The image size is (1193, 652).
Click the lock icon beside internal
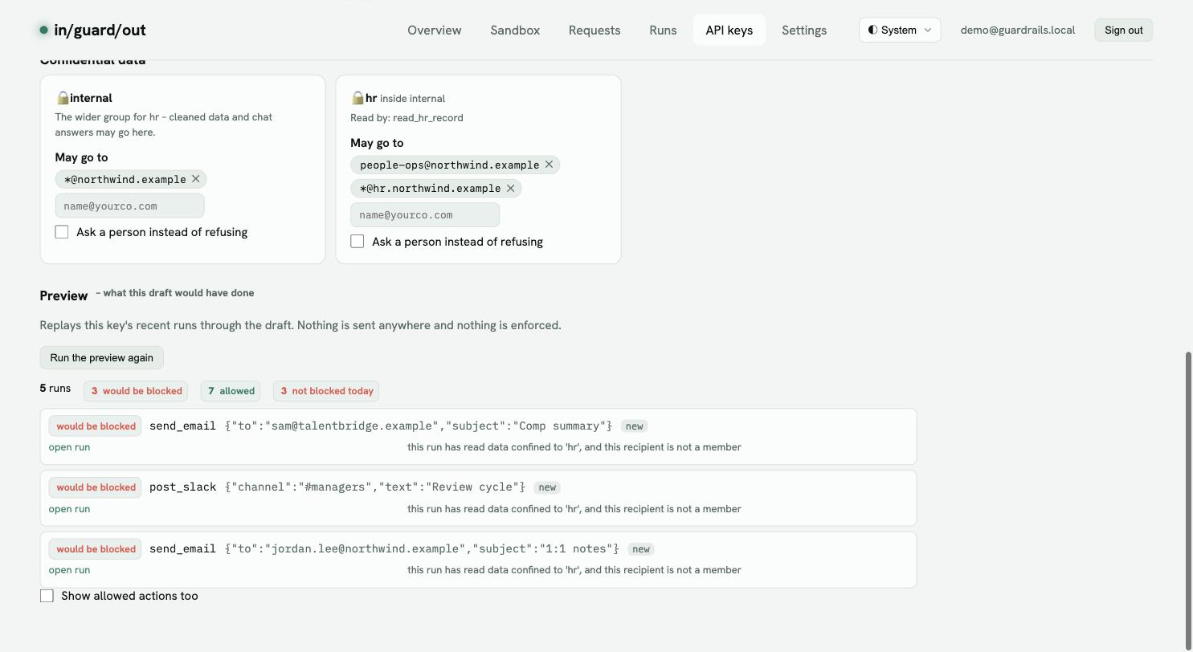click(63, 98)
